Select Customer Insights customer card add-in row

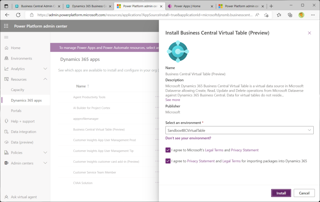coord(106,162)
